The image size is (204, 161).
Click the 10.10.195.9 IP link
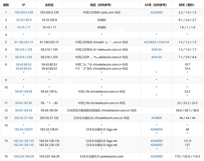tap(24, 20)
